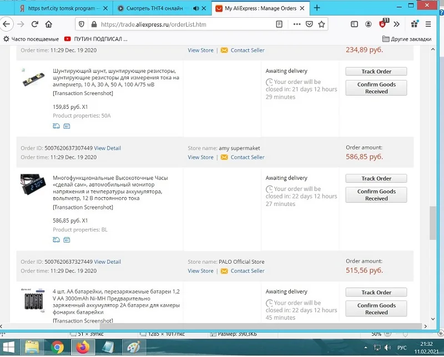Bookmark this page with the star icon

coord(321,24)
